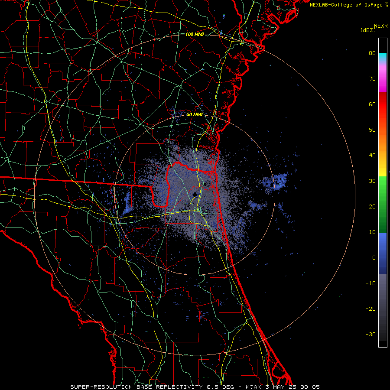Click the 40 value on dBZ scale
390x390 pixels.
(372, 156)
